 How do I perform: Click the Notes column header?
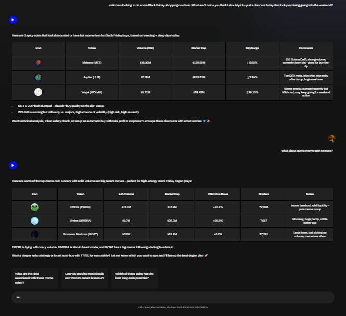(310, 194)
